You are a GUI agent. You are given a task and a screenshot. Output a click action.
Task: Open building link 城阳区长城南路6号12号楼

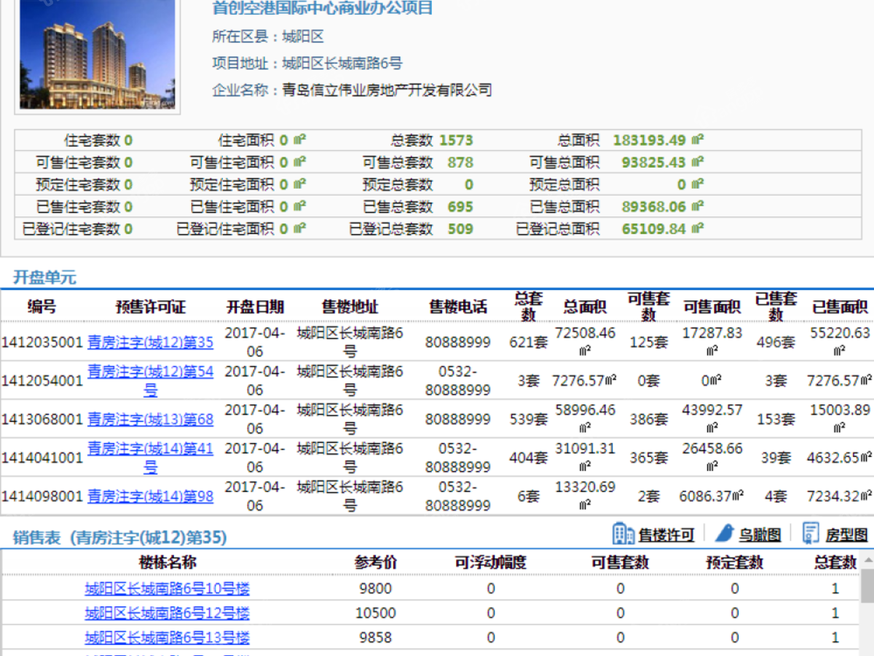(x=167, y=613)
